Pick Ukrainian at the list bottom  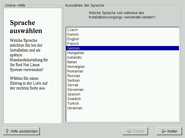click(x=75, y=108)
